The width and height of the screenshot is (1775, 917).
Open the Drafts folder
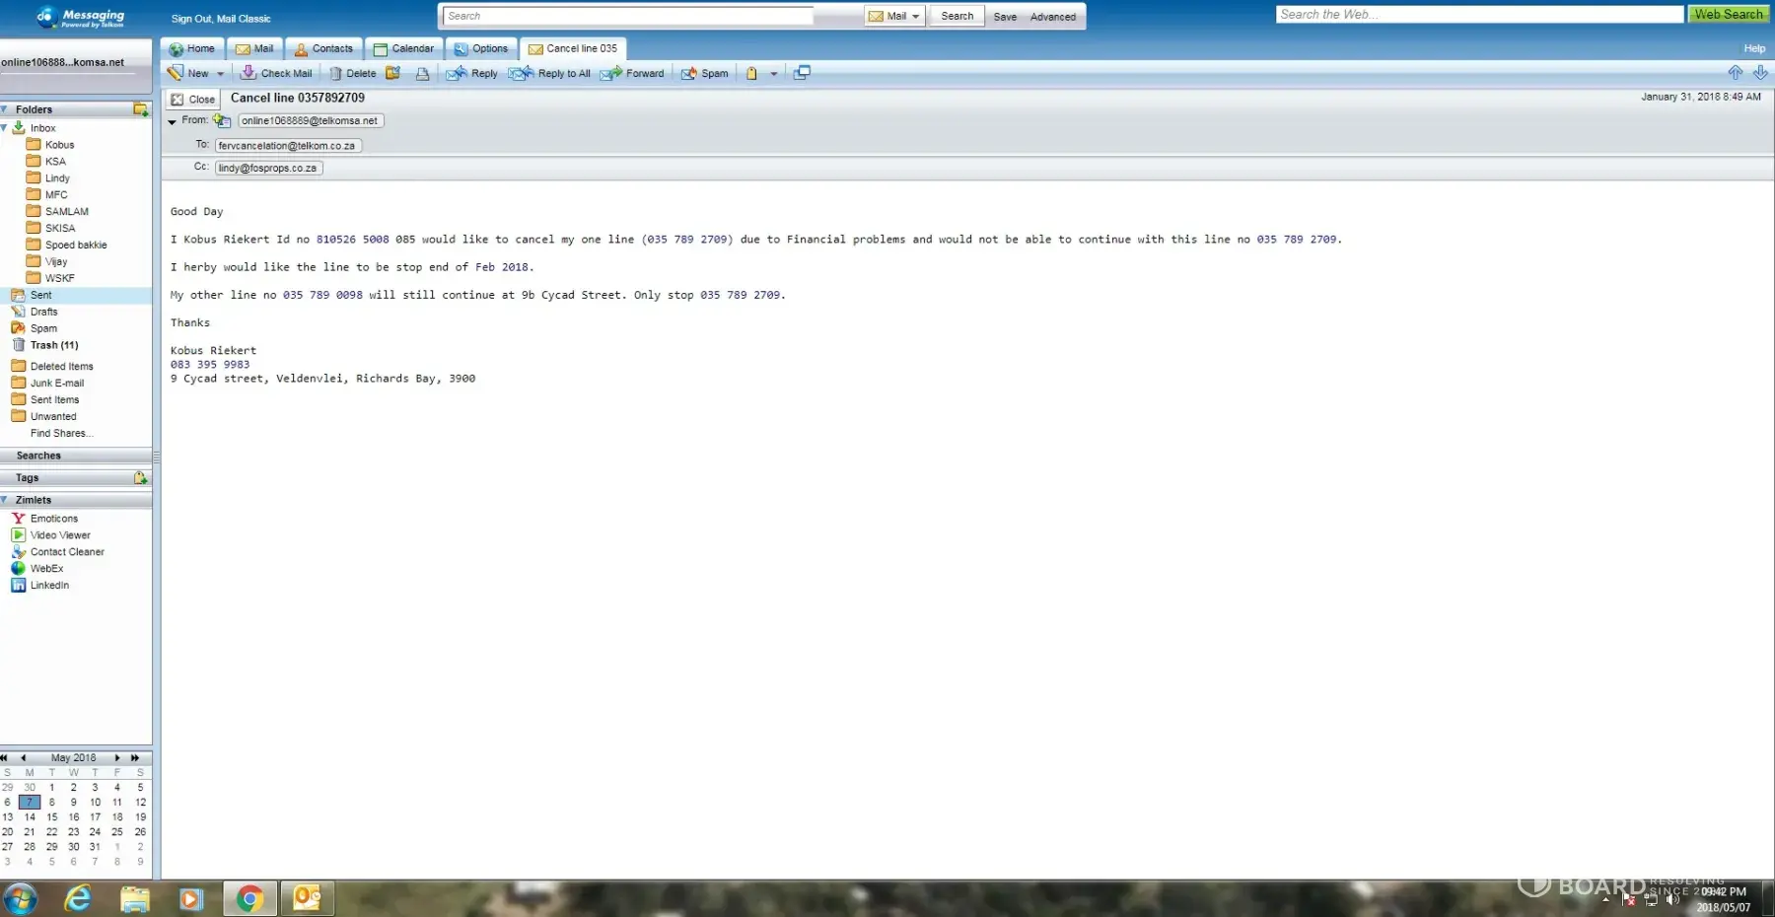coord(43,313)
